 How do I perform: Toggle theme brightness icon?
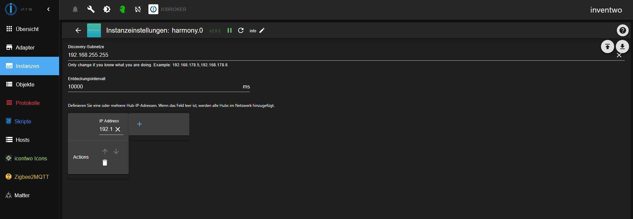[x=107, y=9]
